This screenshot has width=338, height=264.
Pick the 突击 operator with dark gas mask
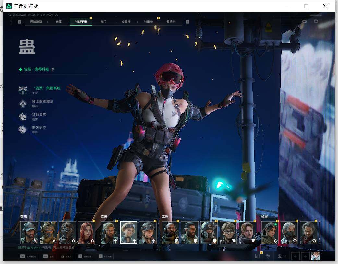point(67,233)
